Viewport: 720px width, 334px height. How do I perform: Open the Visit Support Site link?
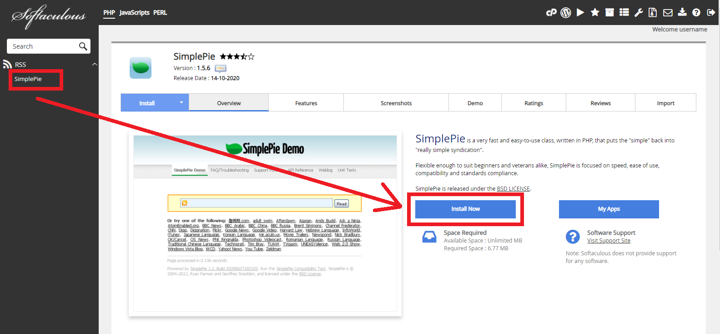pyautogui.click(x=609, y=241)
